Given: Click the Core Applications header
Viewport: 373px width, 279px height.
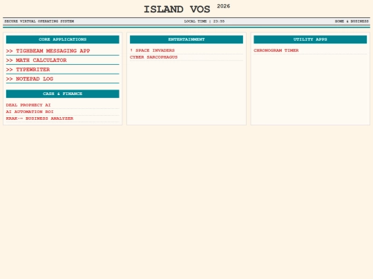Looking at the screenshot, I should 63,39.
